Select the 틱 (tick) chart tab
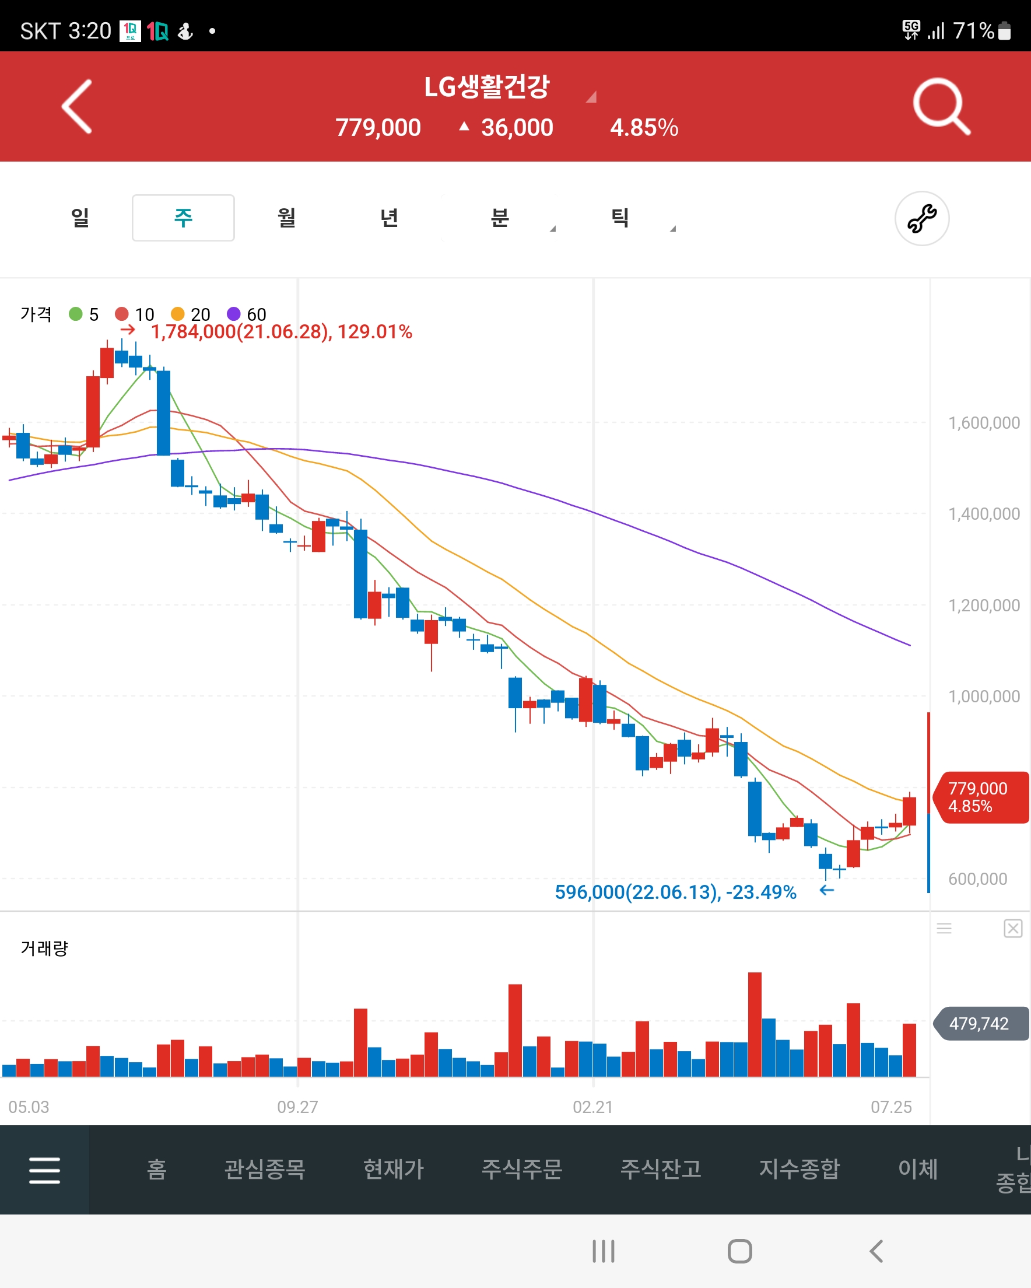1031x1288 pixels. 619,218
